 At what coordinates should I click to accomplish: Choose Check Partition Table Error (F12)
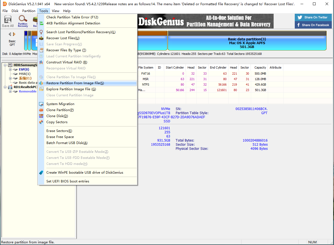88,17
